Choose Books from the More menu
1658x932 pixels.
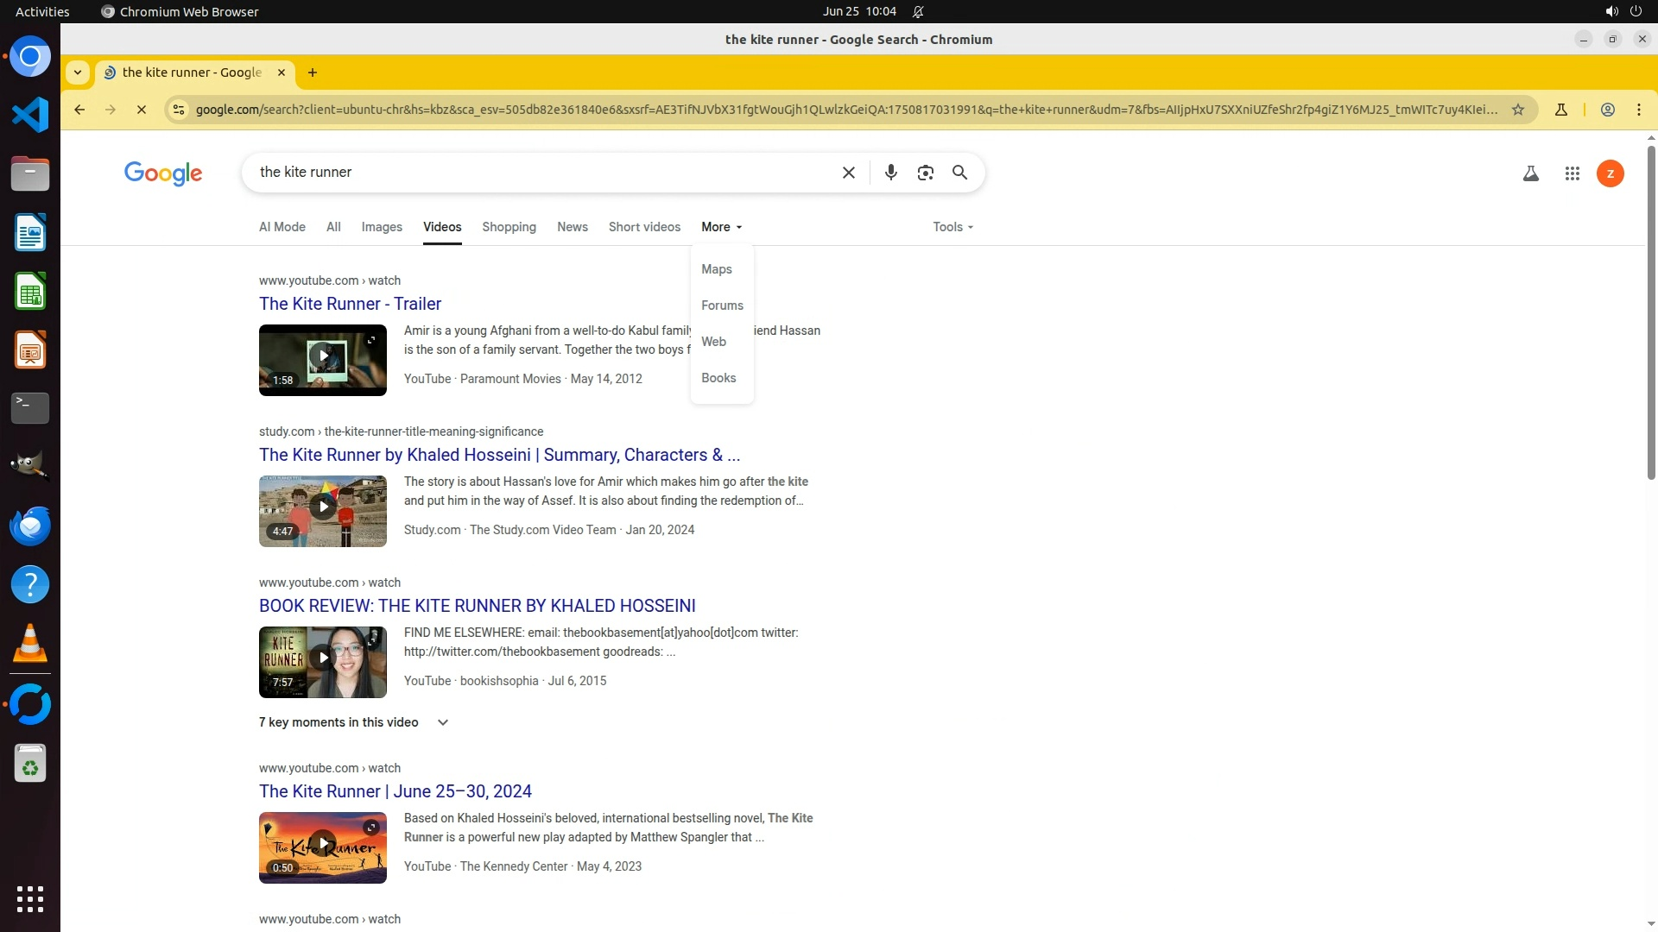point(718,378)
